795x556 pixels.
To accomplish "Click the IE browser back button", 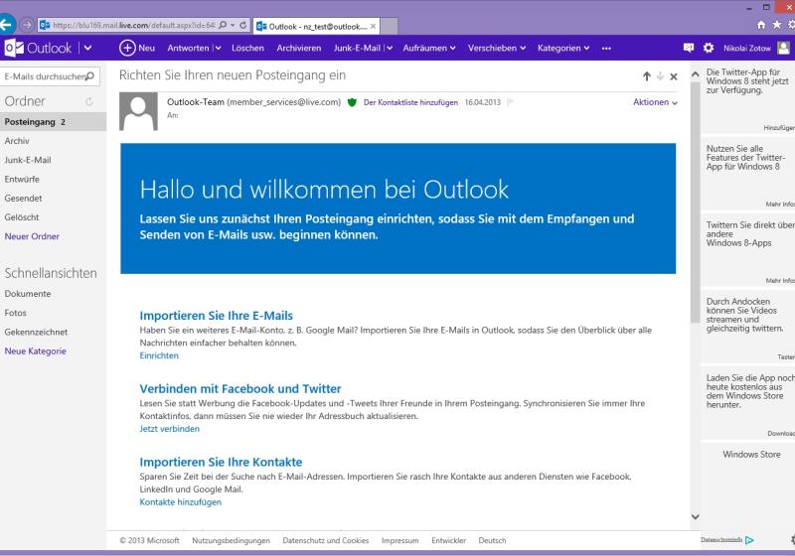I will click(9, 25).
